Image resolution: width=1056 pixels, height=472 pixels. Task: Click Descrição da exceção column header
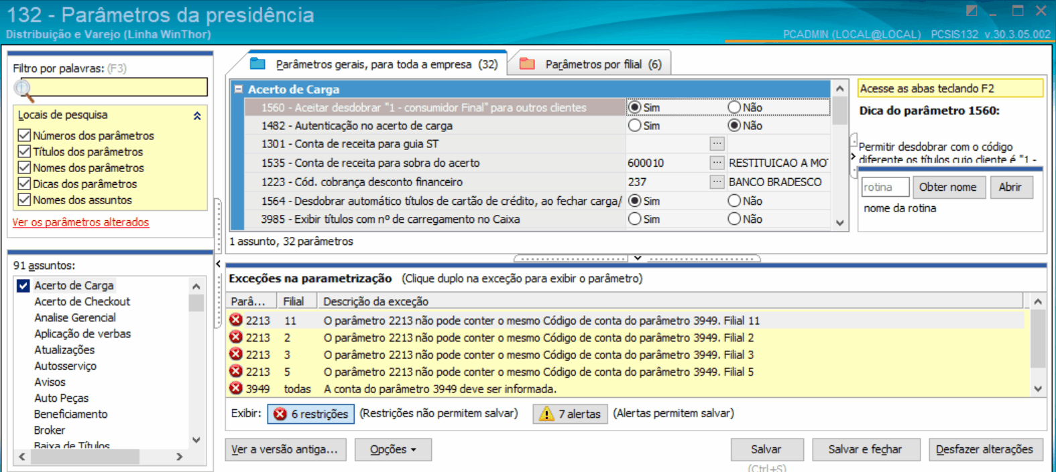click(x=670, y=301)
